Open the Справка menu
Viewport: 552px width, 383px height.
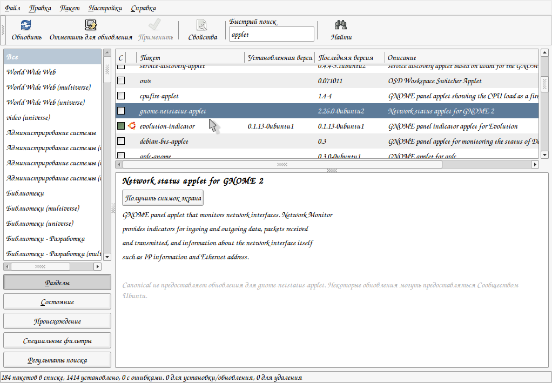coord(143,8)
